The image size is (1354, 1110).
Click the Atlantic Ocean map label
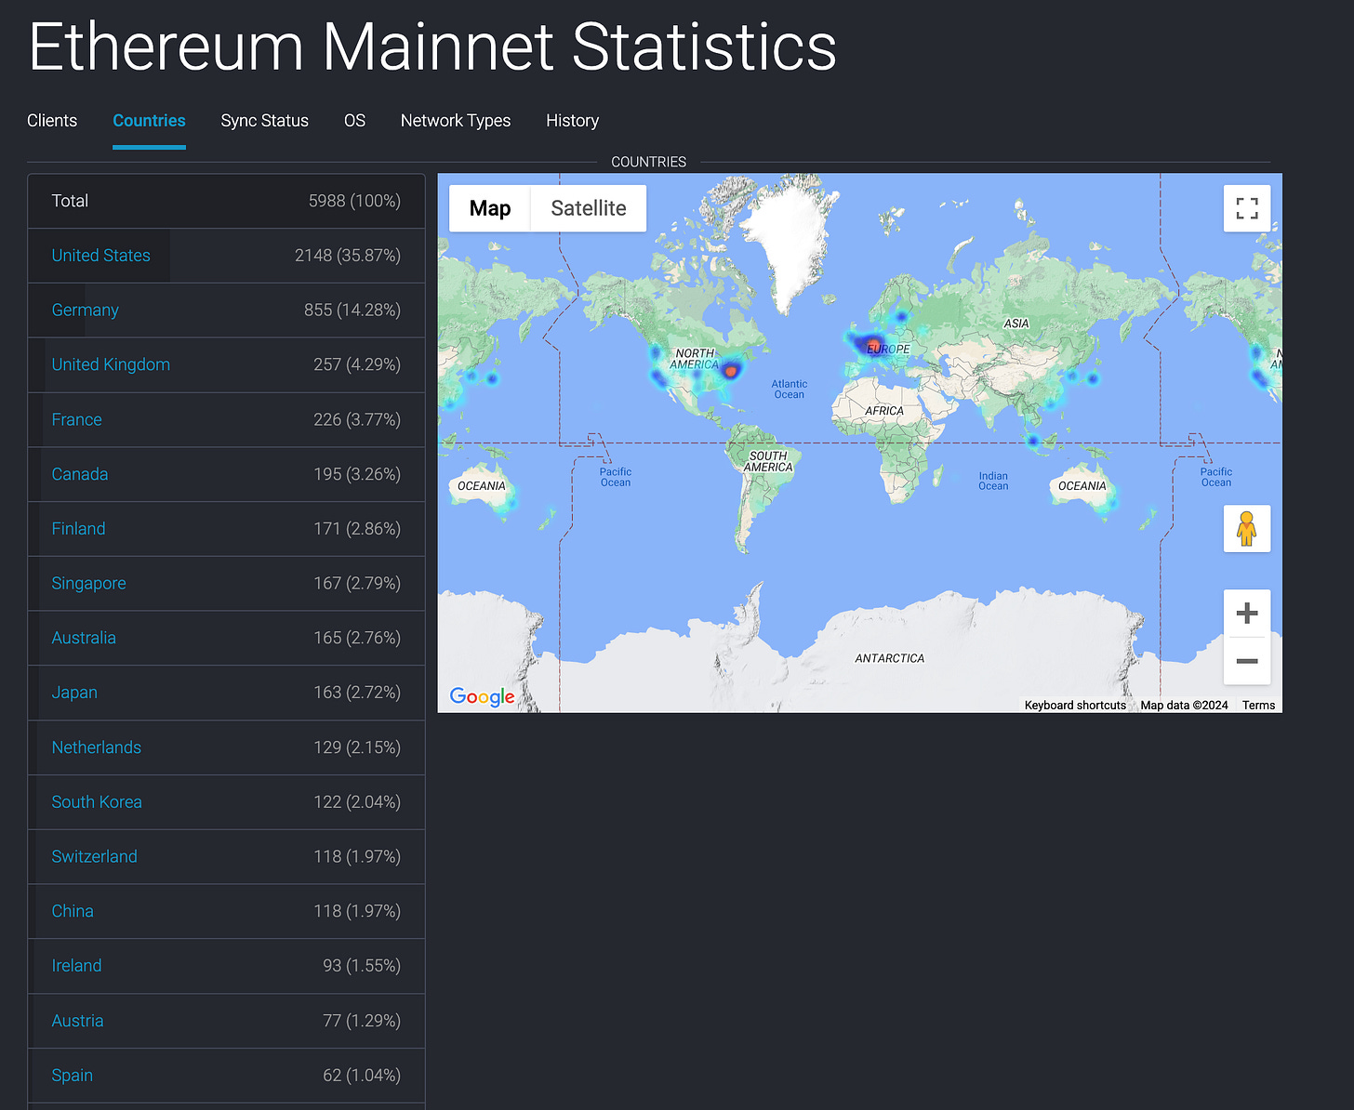(790, 390)
